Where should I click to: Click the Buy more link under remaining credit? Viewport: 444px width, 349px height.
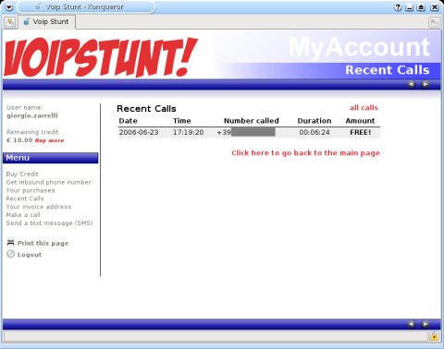tap(49, 140)
